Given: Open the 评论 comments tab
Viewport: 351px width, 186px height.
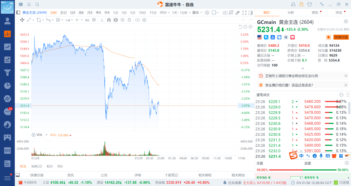Looking at the screenshot, I should [339, 13].
